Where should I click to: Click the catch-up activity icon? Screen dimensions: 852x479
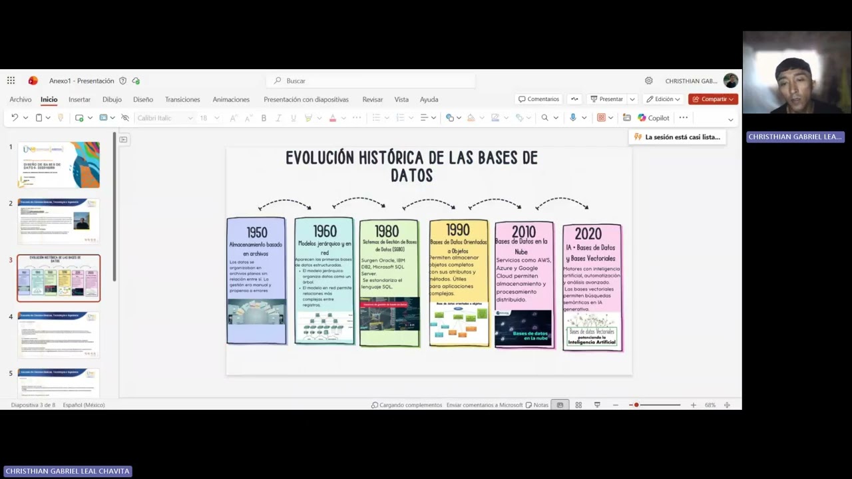pos(574,99)
